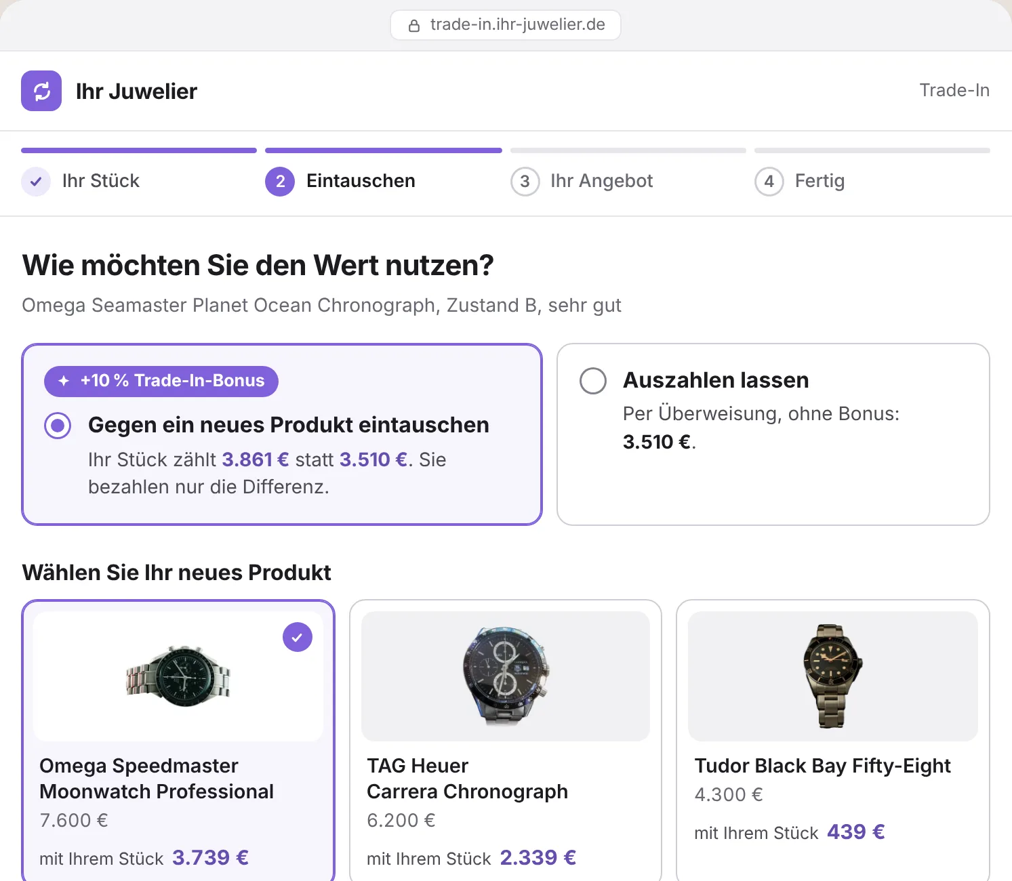Viewport: 1012px width, 881px height.
Task: Click the 4.300 € price
Action: click(x=729, y=795)
